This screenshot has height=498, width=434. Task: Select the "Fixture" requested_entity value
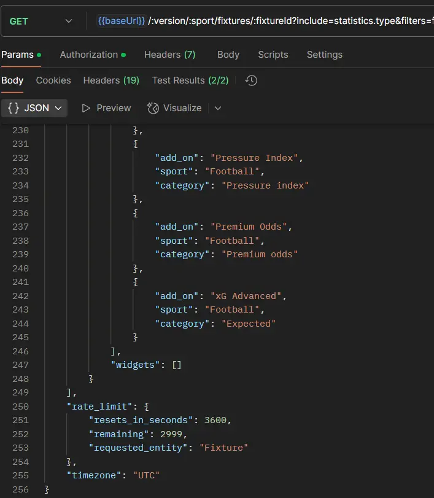(223, 448)
